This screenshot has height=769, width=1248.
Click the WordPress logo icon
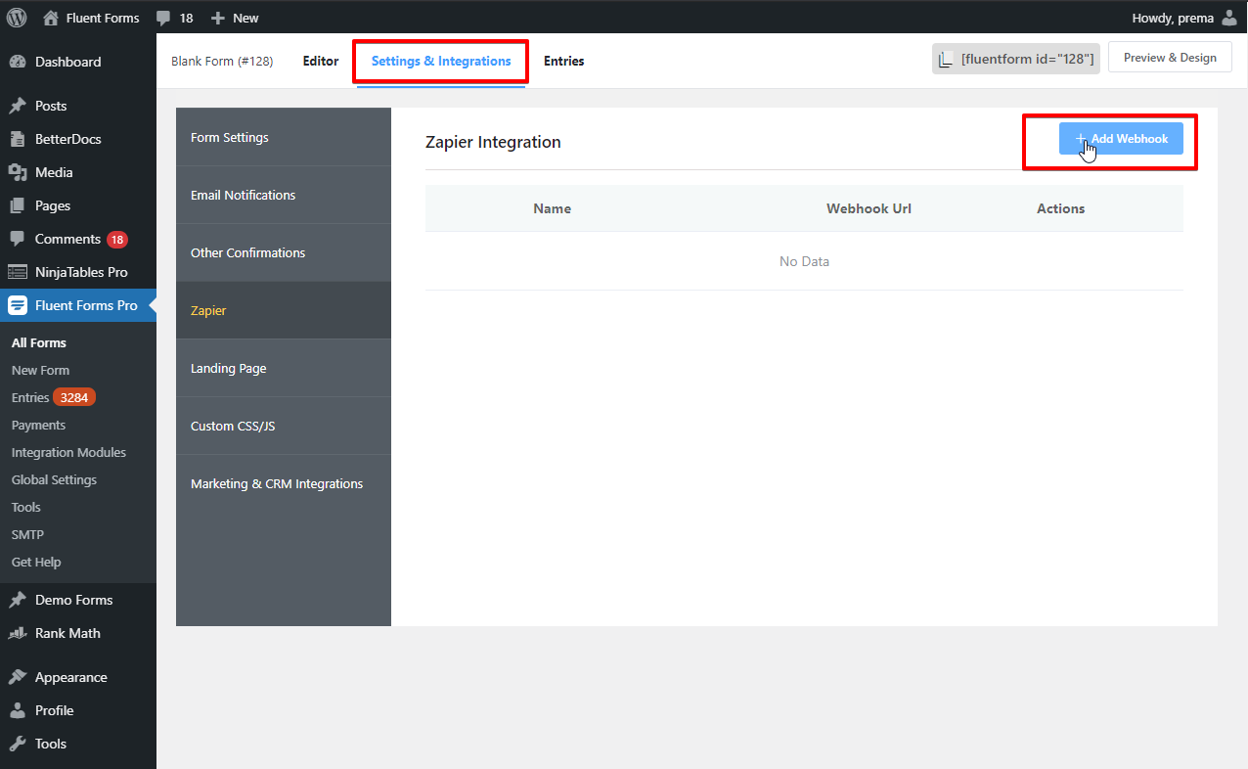point(17,18)
